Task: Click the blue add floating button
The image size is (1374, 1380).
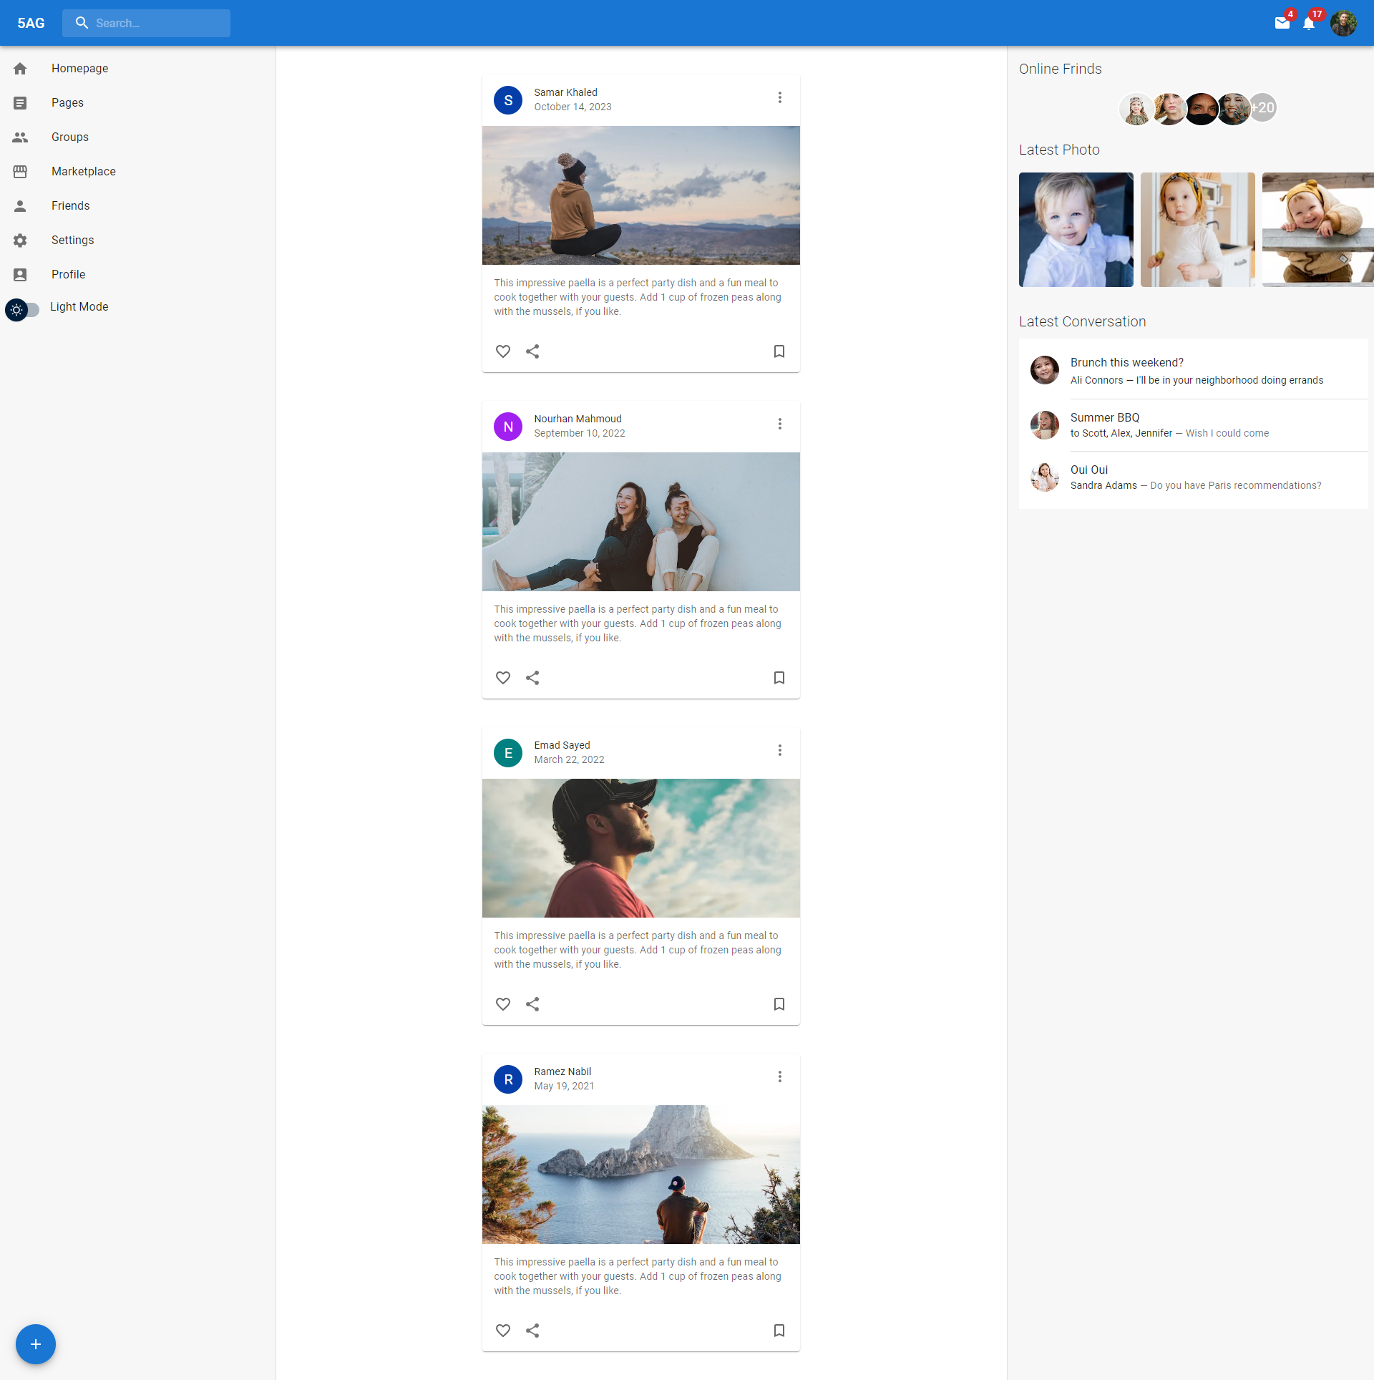Action: 36,1344
